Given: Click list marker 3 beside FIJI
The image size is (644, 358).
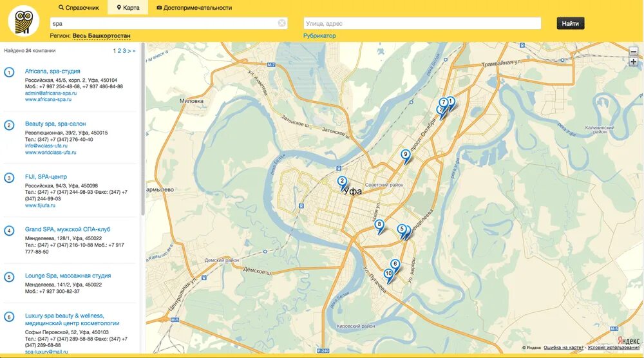Looking at the screenshot, I should (x=9, y=178).
